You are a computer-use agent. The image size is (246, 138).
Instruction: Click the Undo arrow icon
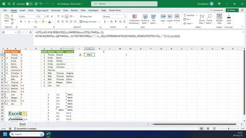[41, 4]
